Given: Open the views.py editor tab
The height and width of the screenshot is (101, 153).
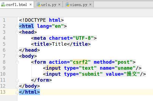Looking at the screenshot, I should point(79,5).
